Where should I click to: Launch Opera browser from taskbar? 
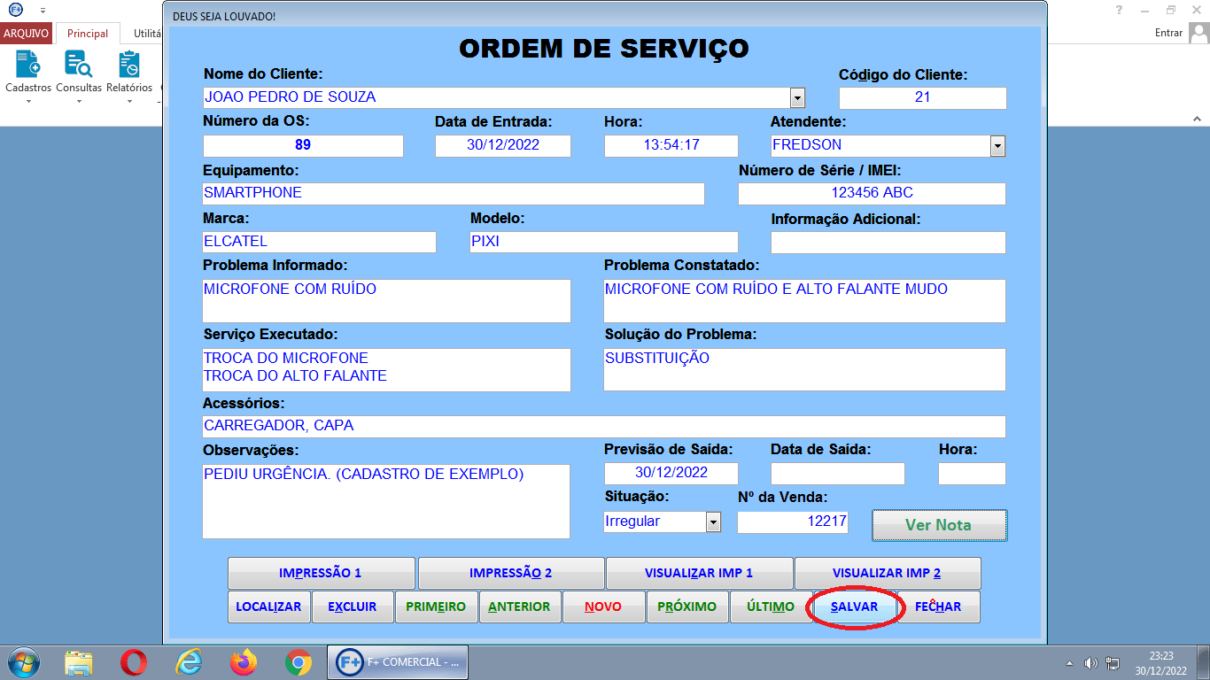pyautogui.click(x=134, y=662)
